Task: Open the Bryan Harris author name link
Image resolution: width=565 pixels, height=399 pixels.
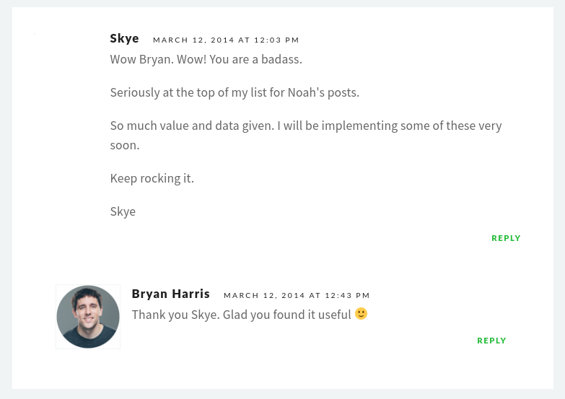Action: (170, 294)
